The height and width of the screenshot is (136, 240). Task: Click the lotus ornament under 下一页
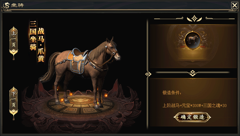point(14,112)
